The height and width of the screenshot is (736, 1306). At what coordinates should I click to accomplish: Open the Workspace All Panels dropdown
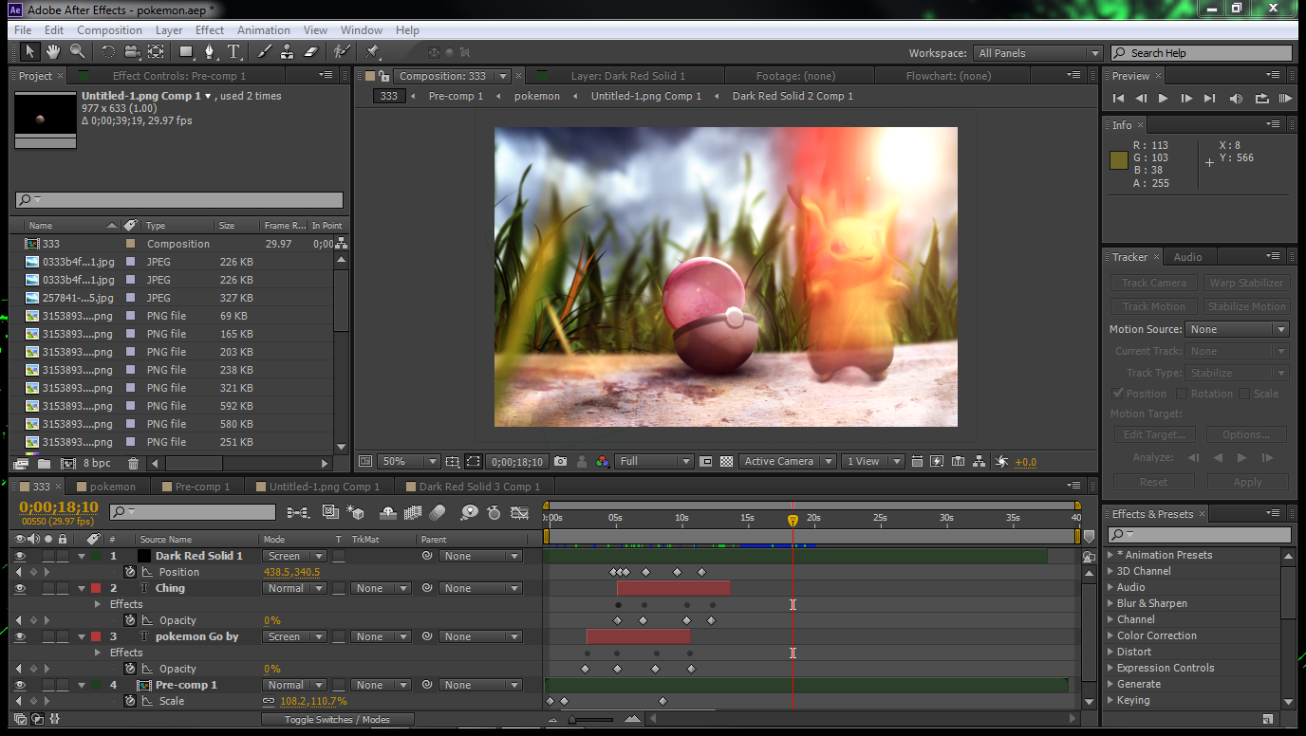(x=1037, y=53)
